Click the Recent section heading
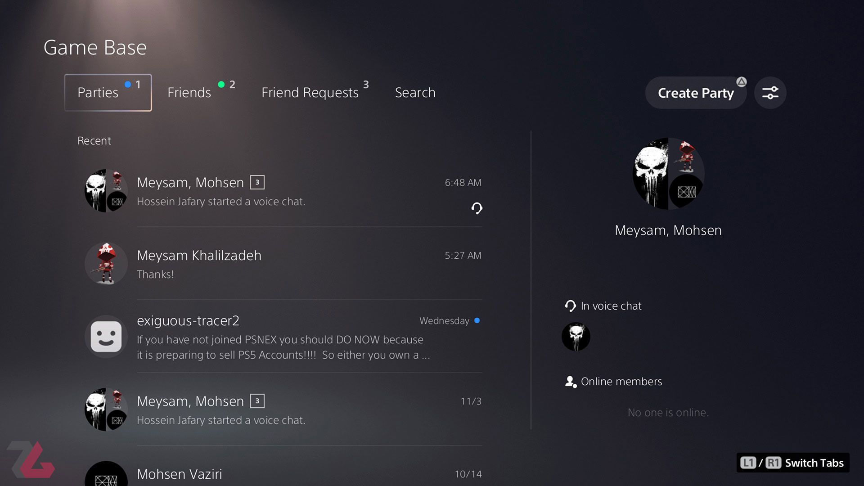This screenshot has width=864, height=486. point(94,141)
